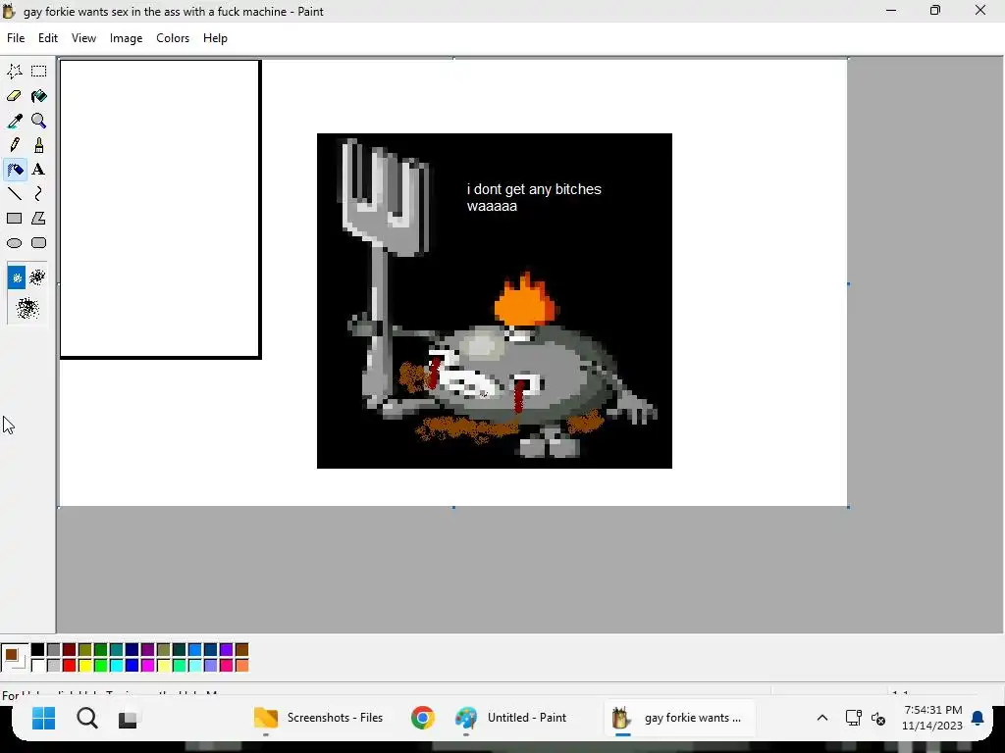Screen dimensions: 1005x753
Task: Pick the dark purple palette color
Action: (x=148, y=650)
